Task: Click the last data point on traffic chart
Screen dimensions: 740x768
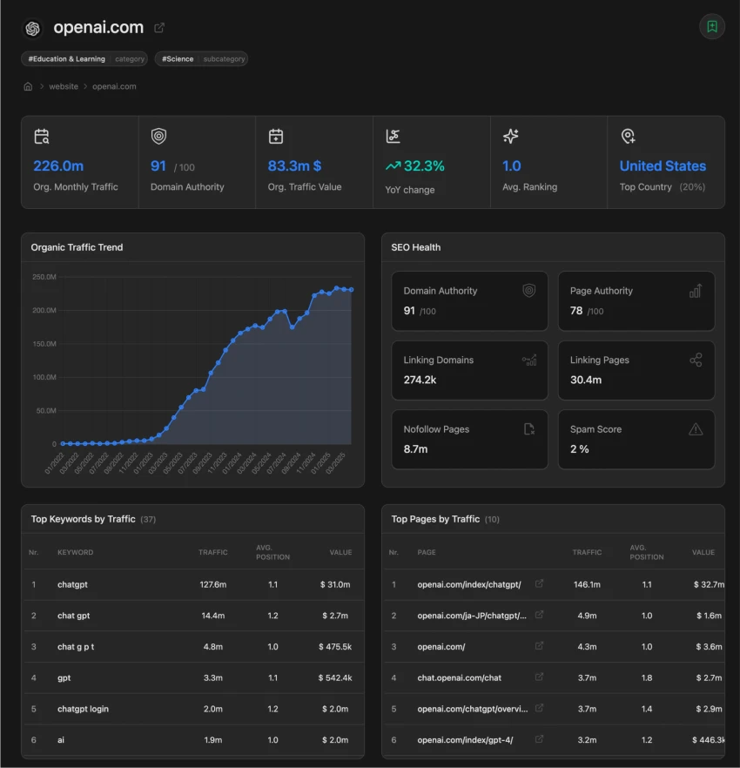Action: (351, 290)
